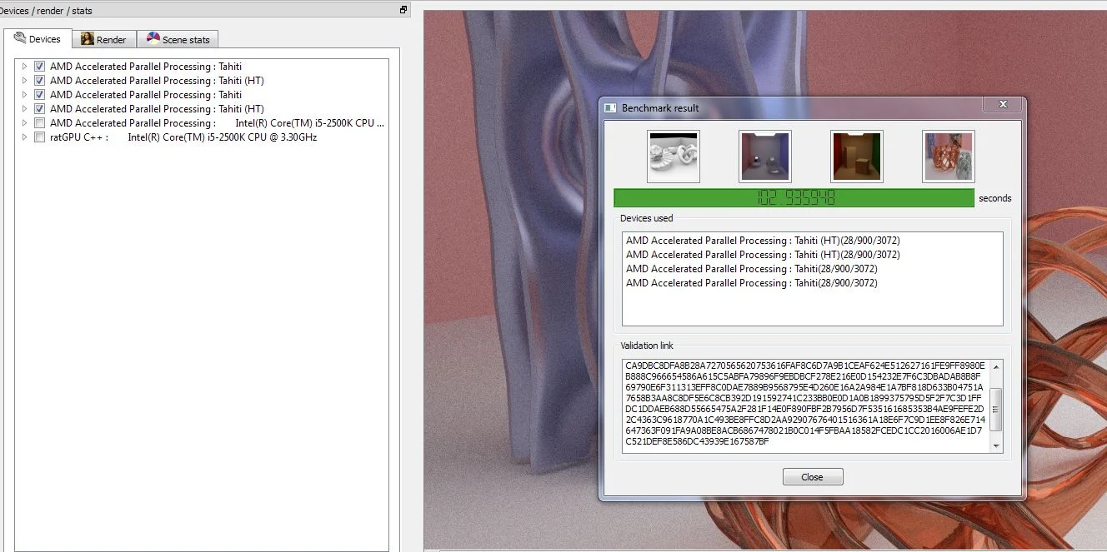
Task: Expand the second Tahiti (HT) device row
Action: [24, 109]
